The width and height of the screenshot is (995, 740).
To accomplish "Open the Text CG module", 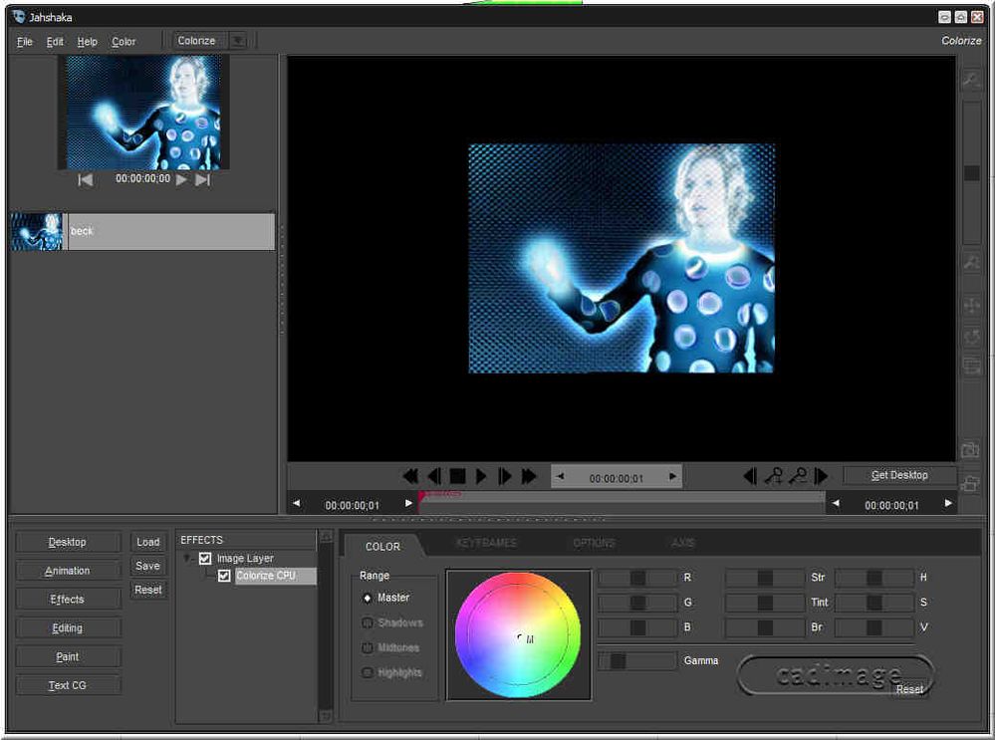I will coord(68,685).
